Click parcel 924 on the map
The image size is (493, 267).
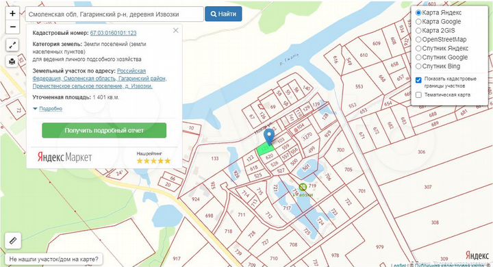point(196,199)
